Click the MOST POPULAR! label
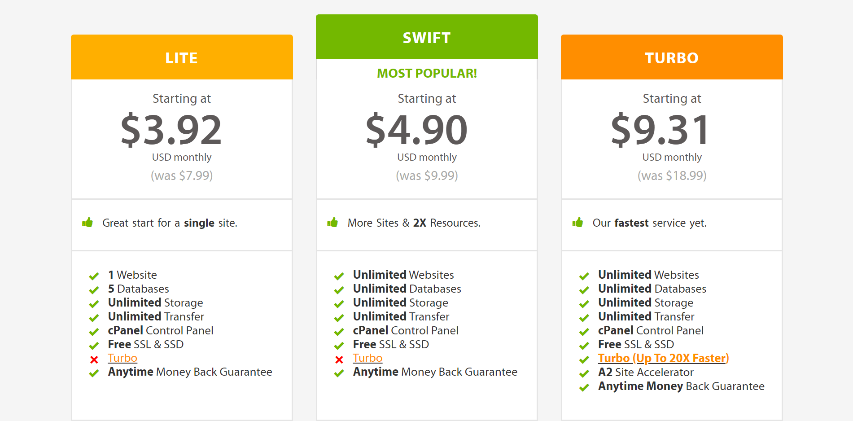853x421 pixels. [426, 73]
